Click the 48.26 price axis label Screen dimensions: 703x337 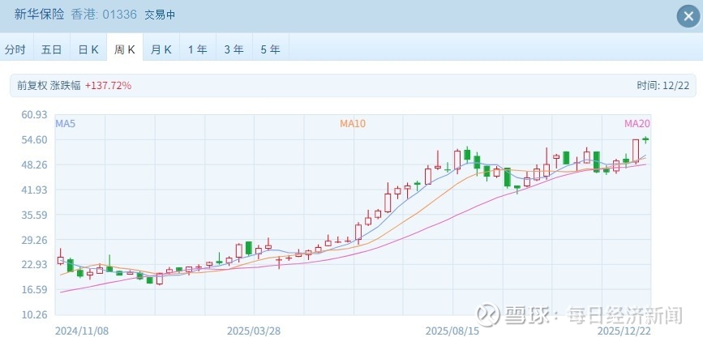[34, 165]
